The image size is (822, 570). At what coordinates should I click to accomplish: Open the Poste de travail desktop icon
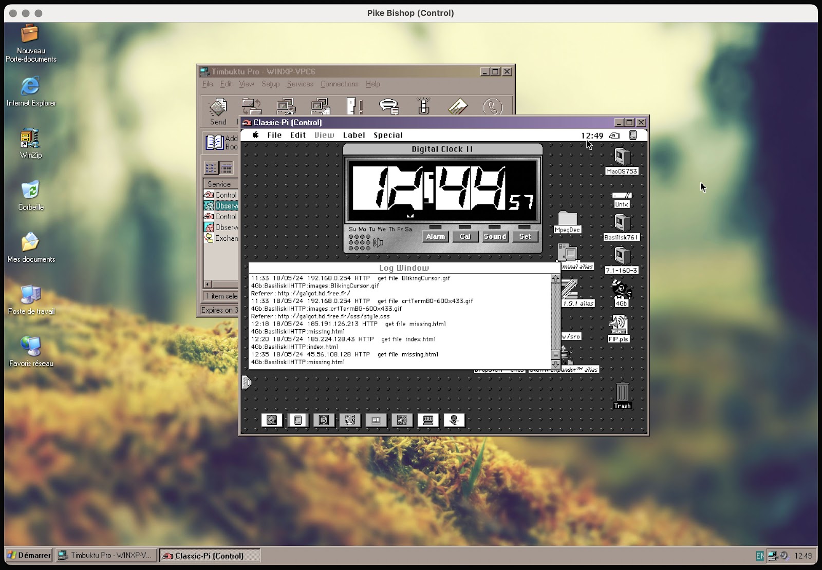point(31,300)
